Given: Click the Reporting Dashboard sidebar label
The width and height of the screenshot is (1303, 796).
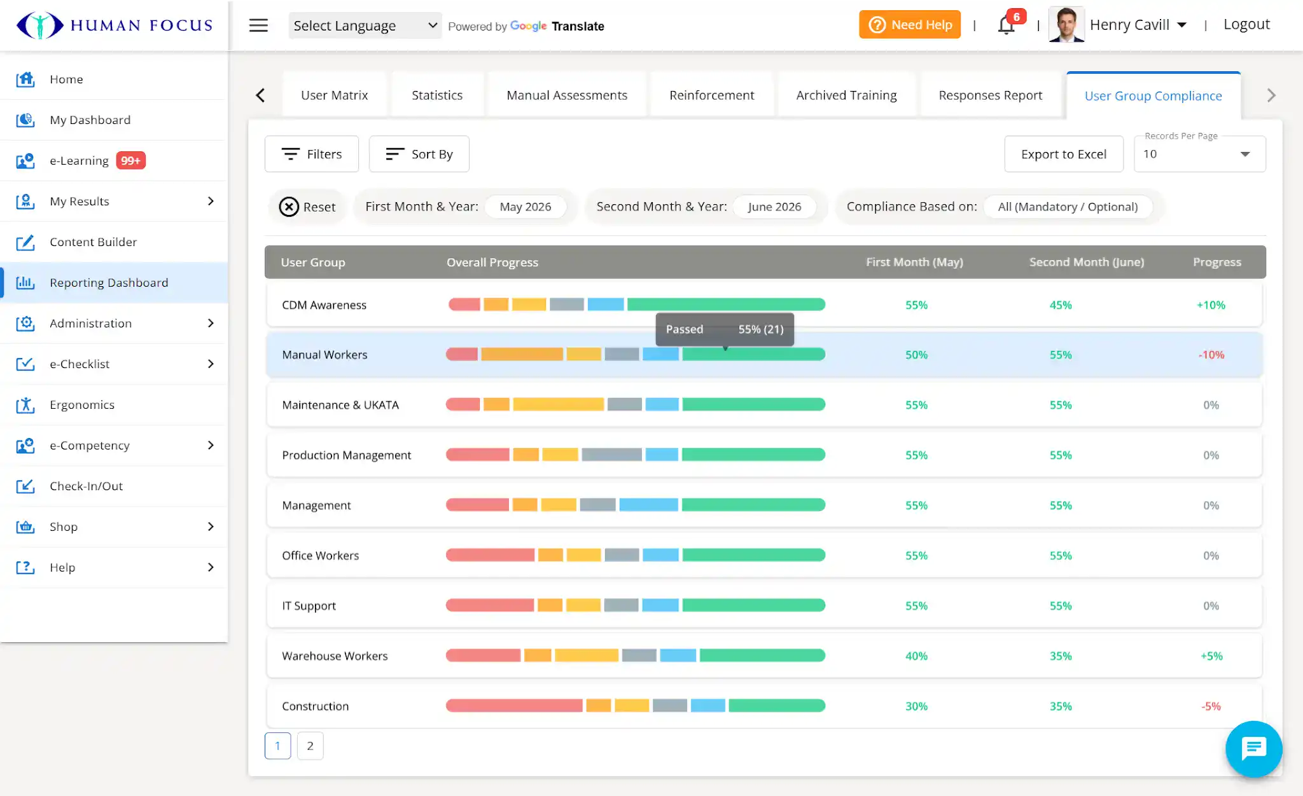Looking at the screenshot, I should [x=109, y=282].
